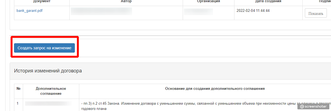Screen dimensions: 331x111
Task: Open history row number 1 link
Action: pyautogui.click(x=17, y=104)
